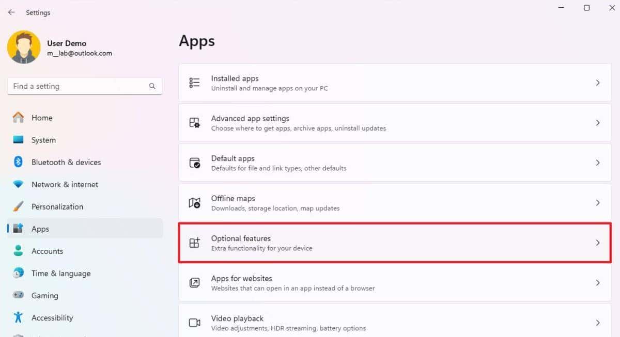Click the Video playback camera icon
The height and width of the screenshot is (337, 620).
[x=194, y=322]
